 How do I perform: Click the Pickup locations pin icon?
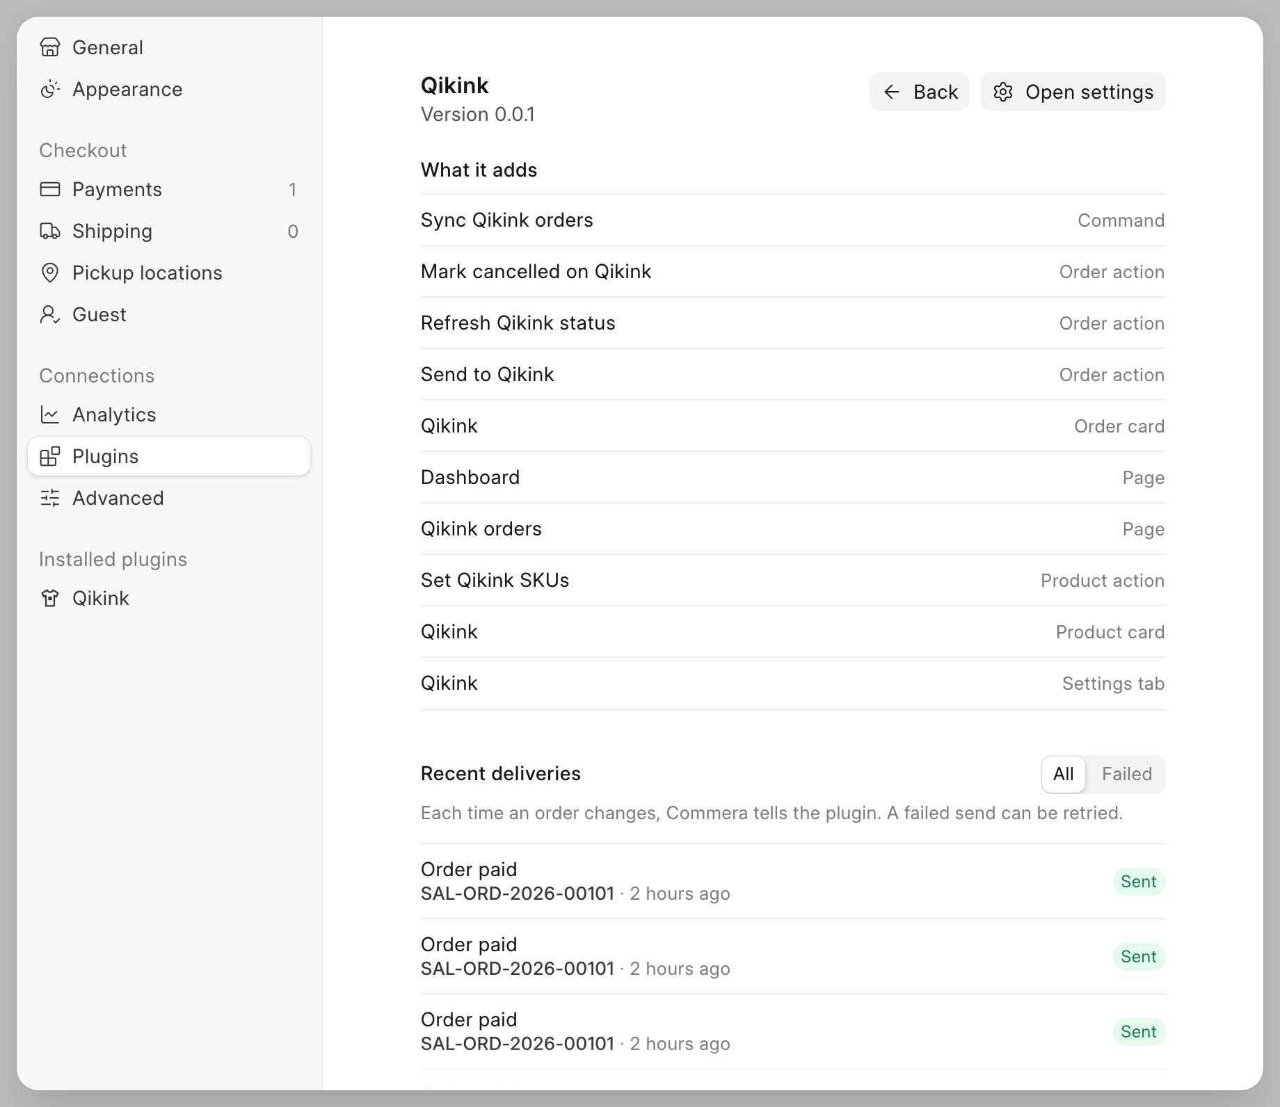50,273
